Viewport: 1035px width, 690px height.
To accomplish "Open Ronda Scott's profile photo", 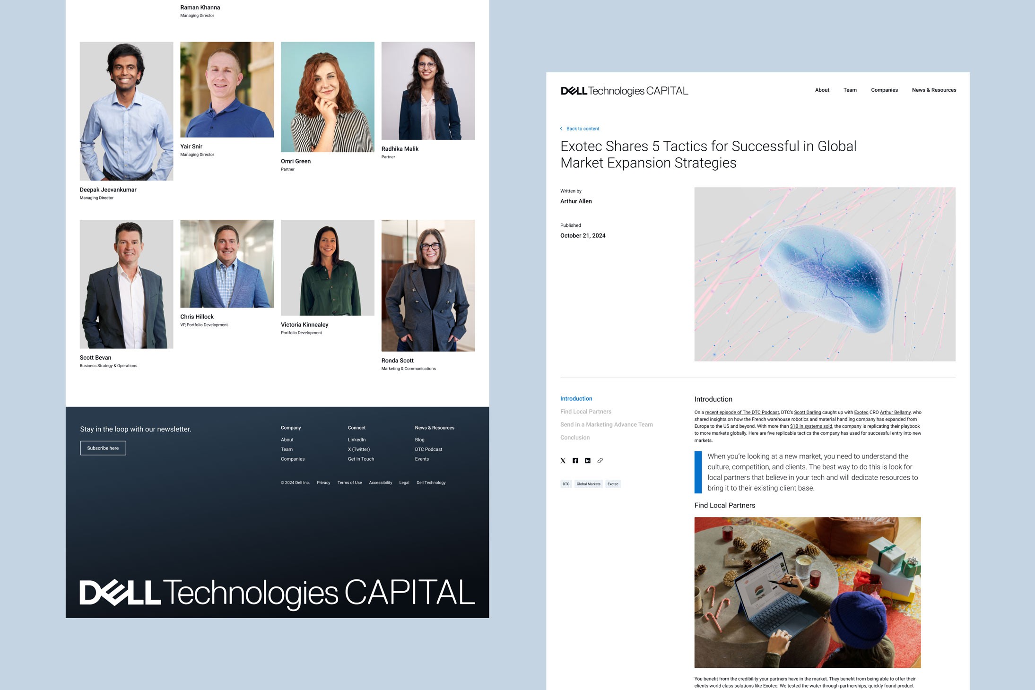I will [428, 285].
